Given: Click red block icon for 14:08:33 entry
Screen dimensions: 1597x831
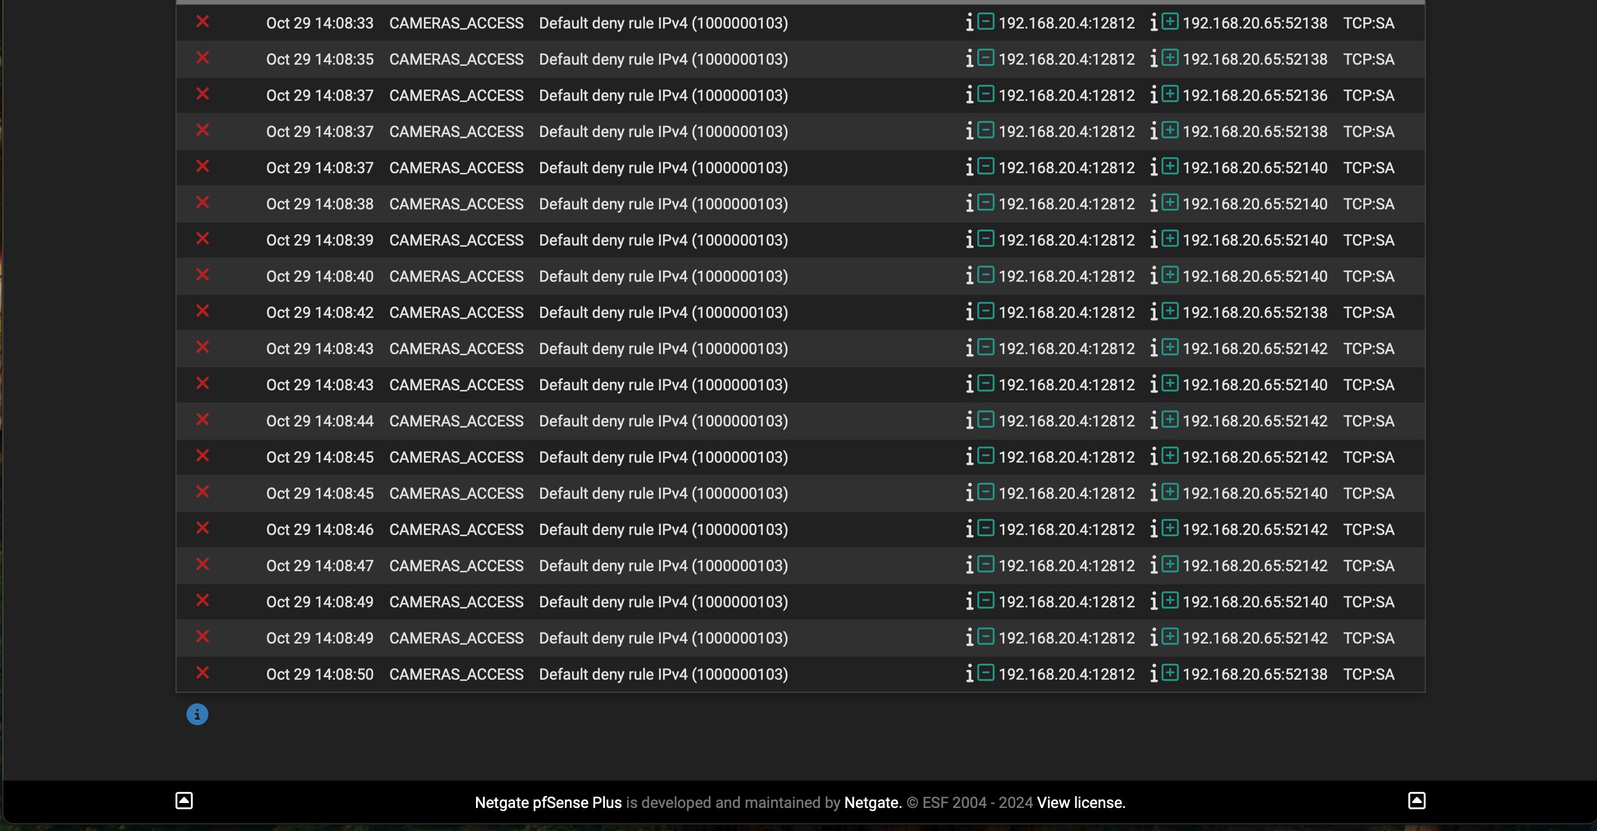Looking at the screenshot, I should point(203,22).
